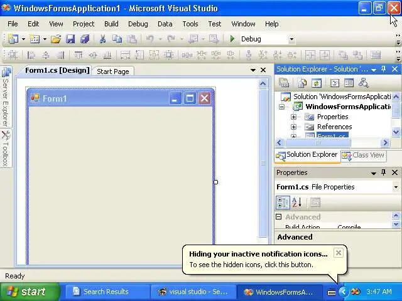Screen dimensions: 402x301
Task: Click the Refresh icon in Solution Explorer
Action: point(317,83)
